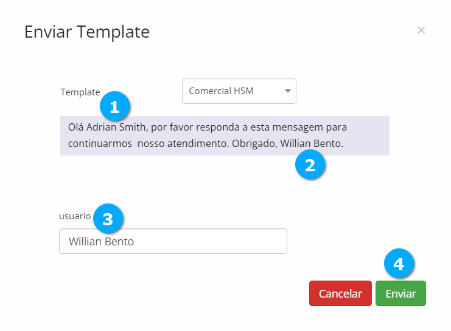This screenshot has width=451, height=331.
Task: Focus the usuario field containing Willian Bento
Action: (x=173, y=241)
